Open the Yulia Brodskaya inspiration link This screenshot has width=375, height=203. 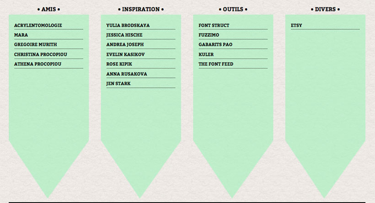128,25
